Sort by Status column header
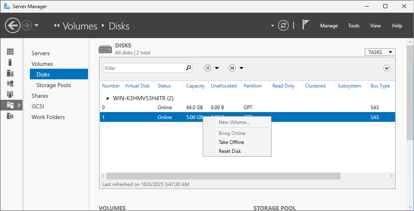Viewport: 414px width, 211px height. (x=164, y=86)
